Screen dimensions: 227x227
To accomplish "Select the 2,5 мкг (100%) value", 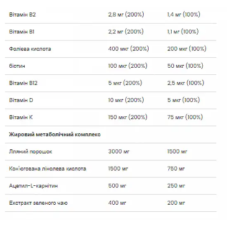I will (186, 83).
